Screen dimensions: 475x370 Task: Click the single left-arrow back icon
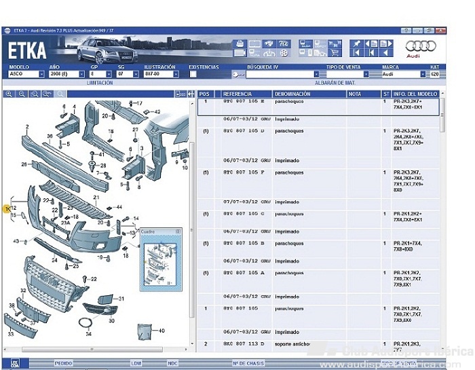click(386, 53)
